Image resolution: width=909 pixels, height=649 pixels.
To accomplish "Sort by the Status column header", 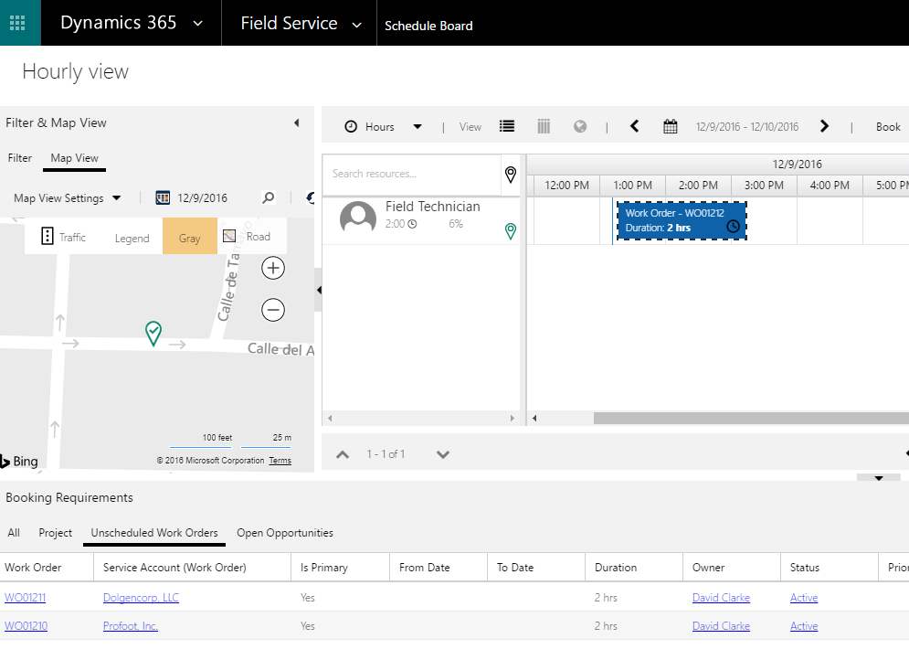I will click(x=829, y=568).
